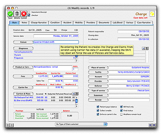Image resolution: width=162 pixels, height=136 pixels.
Task: Click the Diagnoses list scrollbar thumb
Action: coord(76,56)
